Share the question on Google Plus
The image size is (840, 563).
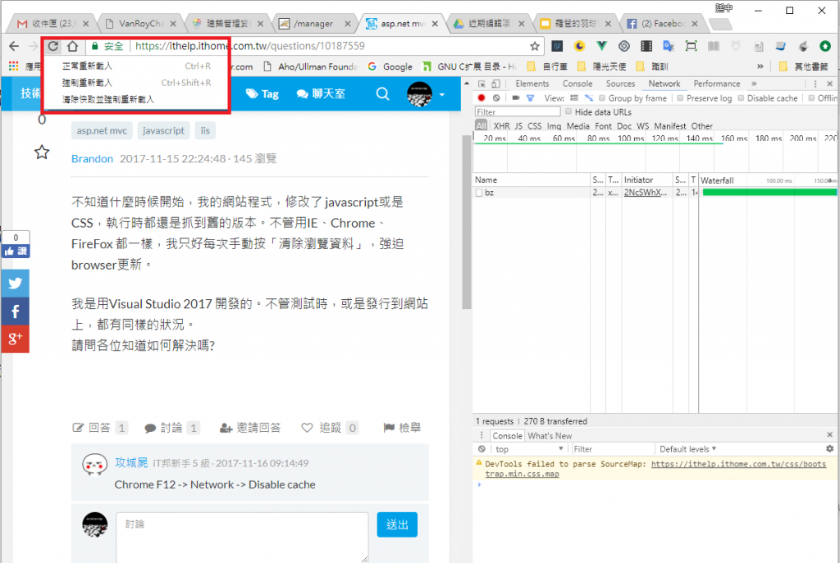[15, 338]
